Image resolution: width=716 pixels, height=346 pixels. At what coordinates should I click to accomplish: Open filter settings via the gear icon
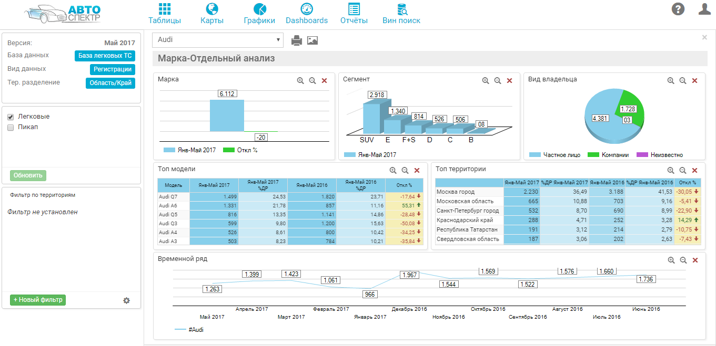pyautogui.click(x=126, y=300)
